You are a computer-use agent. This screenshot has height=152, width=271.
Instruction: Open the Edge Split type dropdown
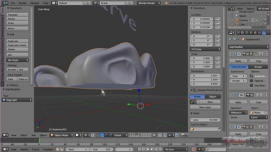click(17, 100)
